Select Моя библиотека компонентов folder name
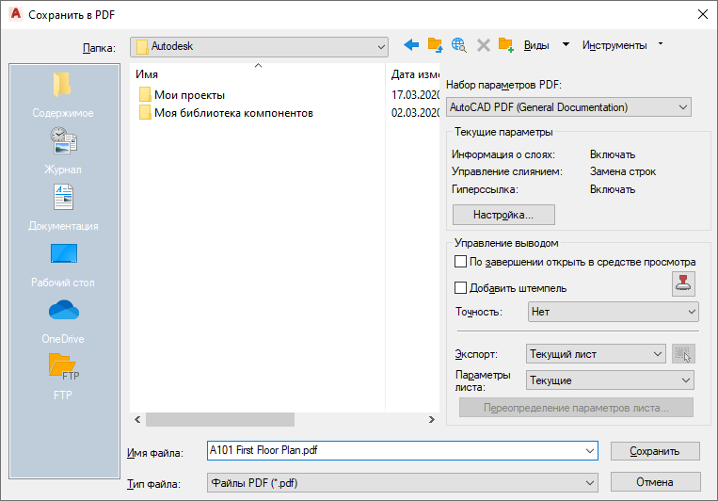 click(x=233, y=113)
